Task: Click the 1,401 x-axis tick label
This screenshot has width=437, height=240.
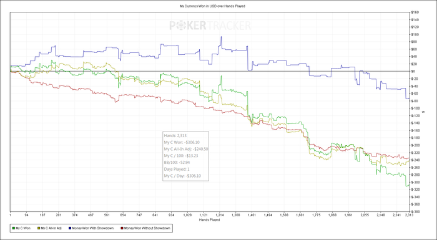Action: point(252,215)
